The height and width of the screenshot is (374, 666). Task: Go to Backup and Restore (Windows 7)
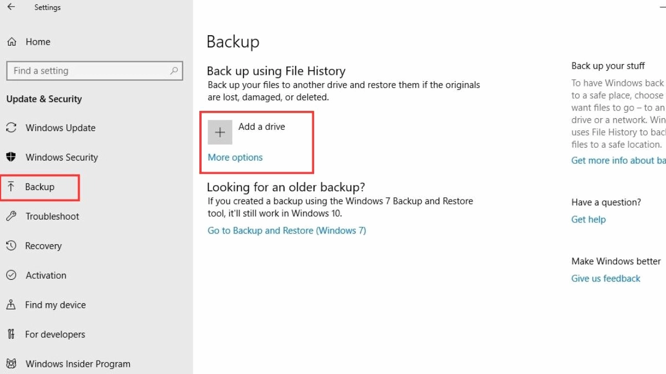coord(287,230)
